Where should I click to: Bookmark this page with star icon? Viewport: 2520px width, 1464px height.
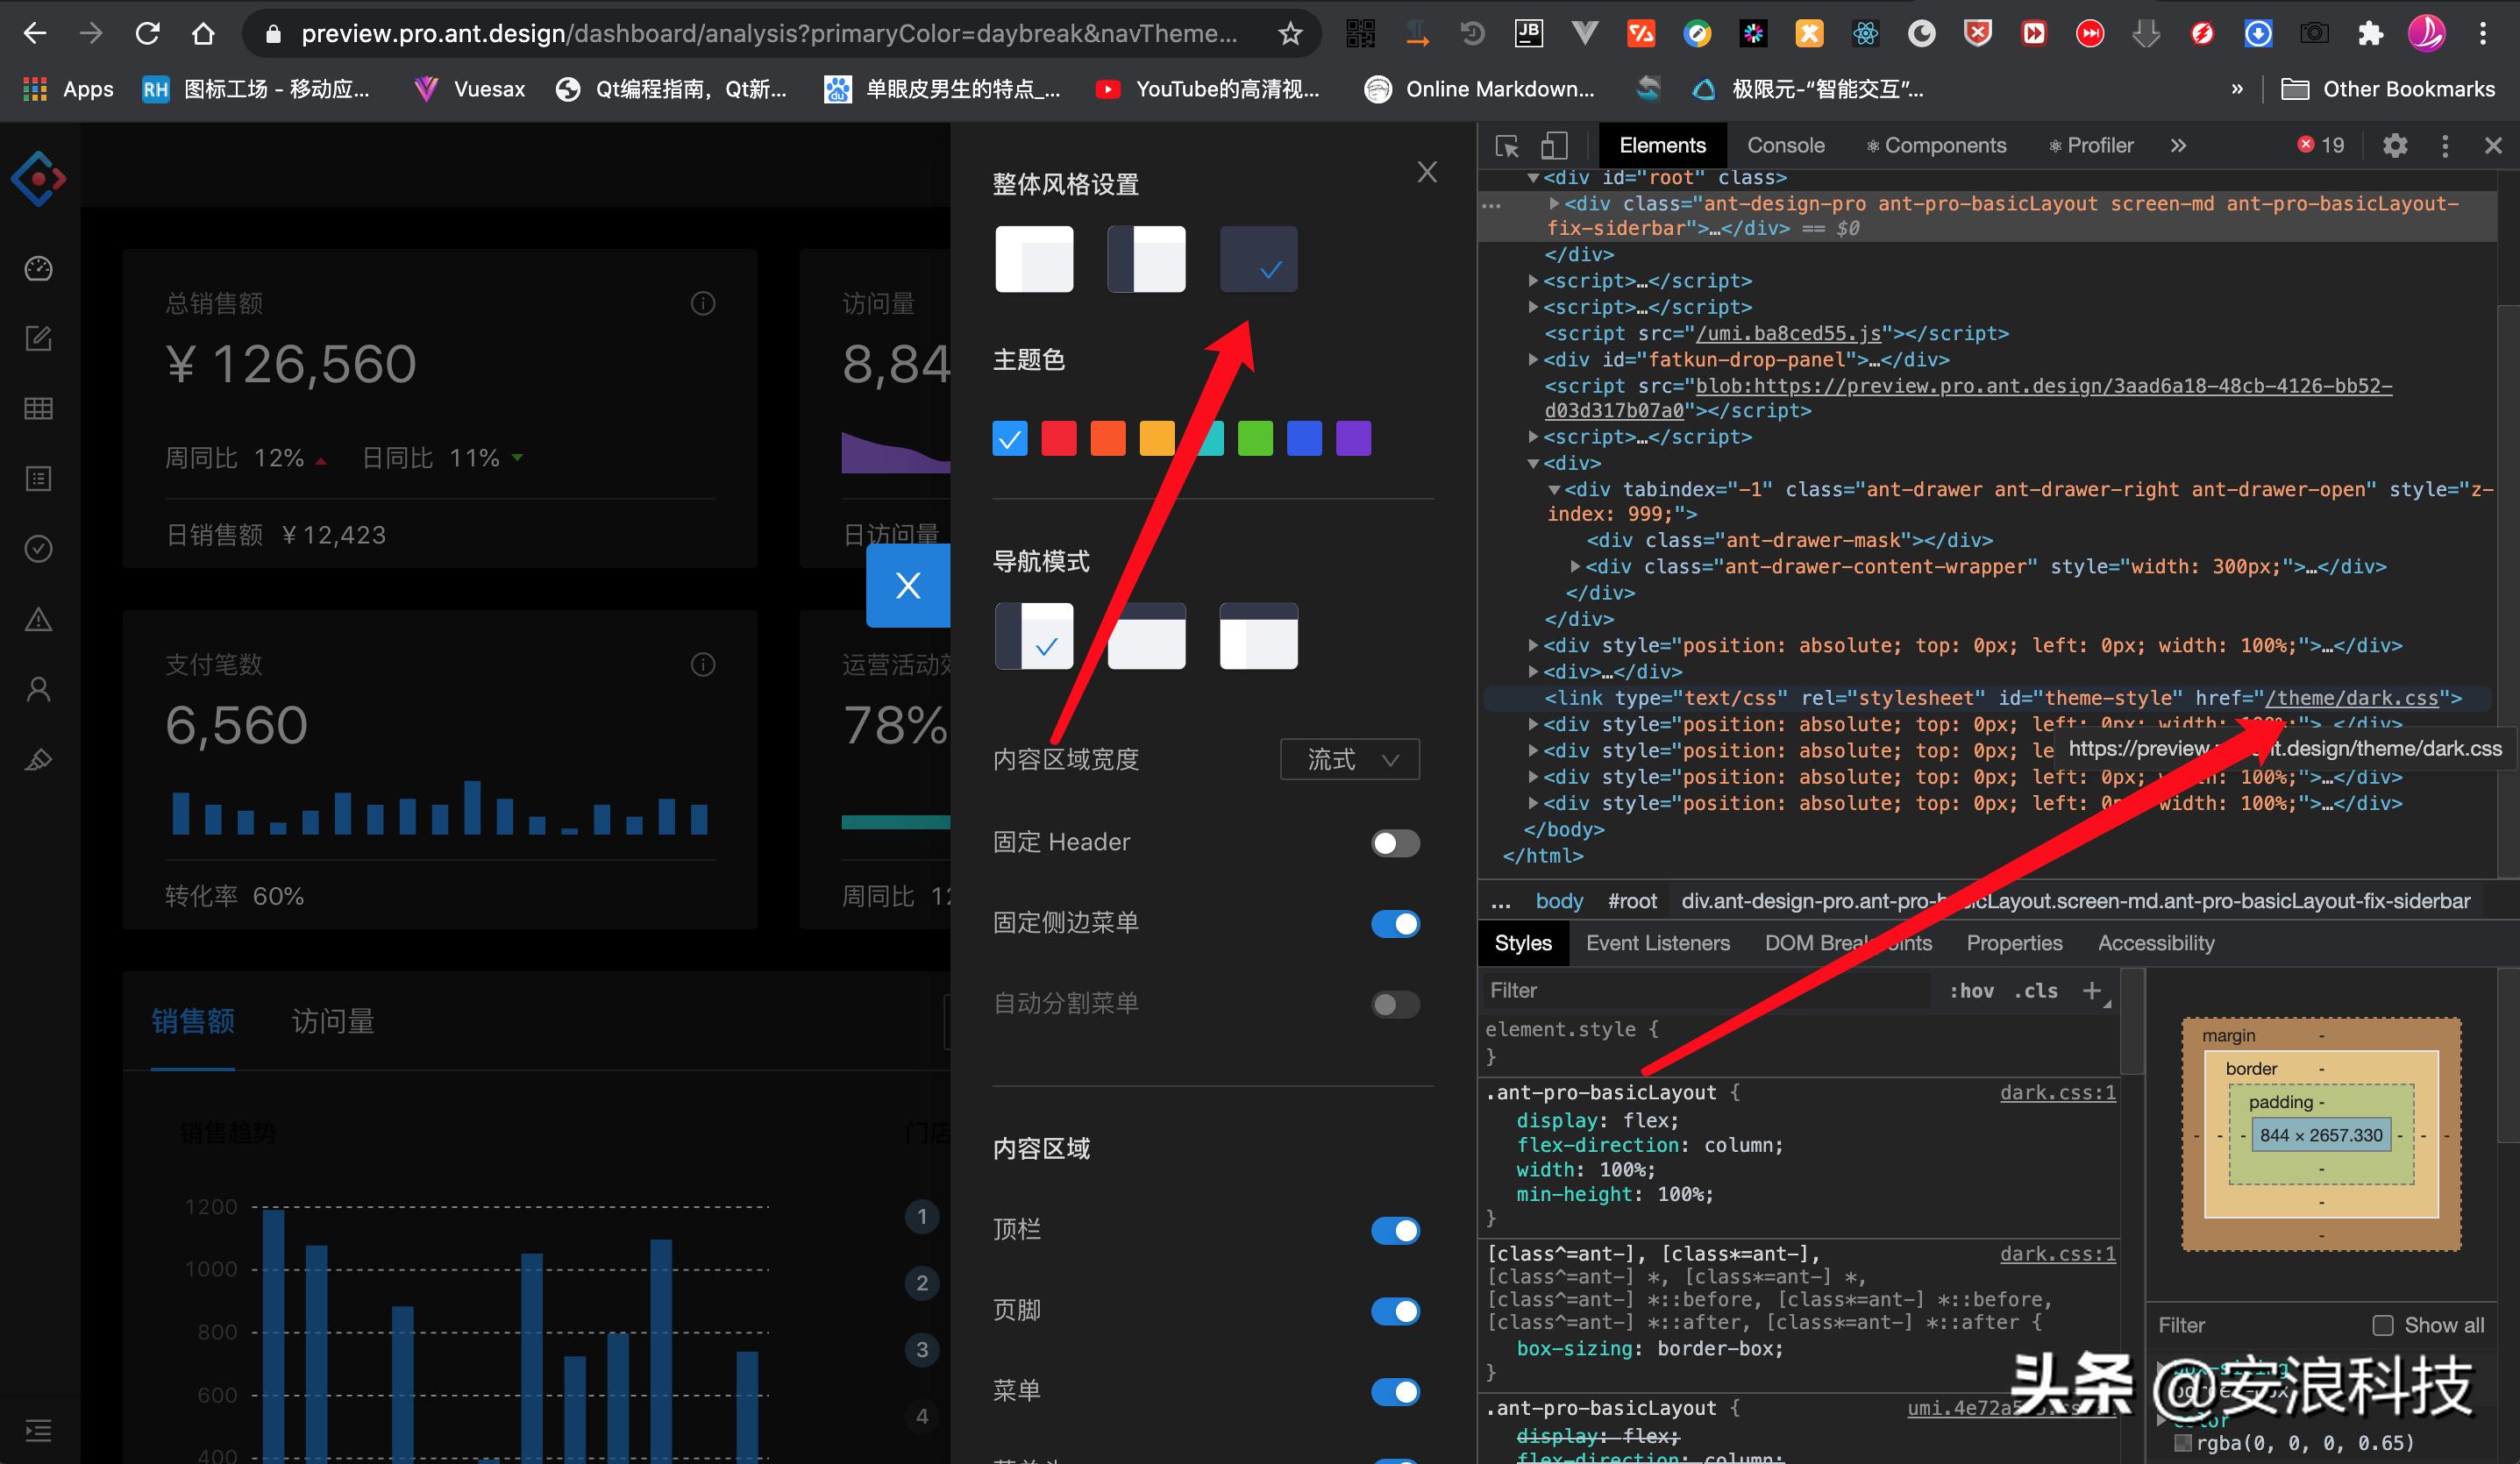(1290, 34)
